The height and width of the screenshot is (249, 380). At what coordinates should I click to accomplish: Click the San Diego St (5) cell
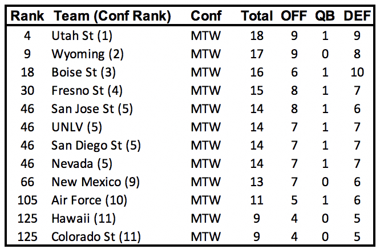tap(96, 145)
